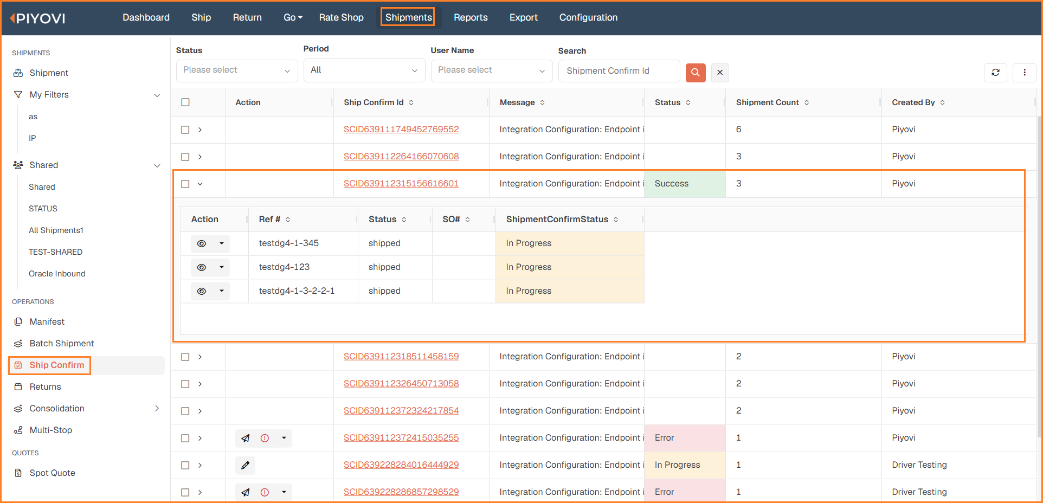Clear the search with the X button
The image size is (1043, 503).
(720, 72)
